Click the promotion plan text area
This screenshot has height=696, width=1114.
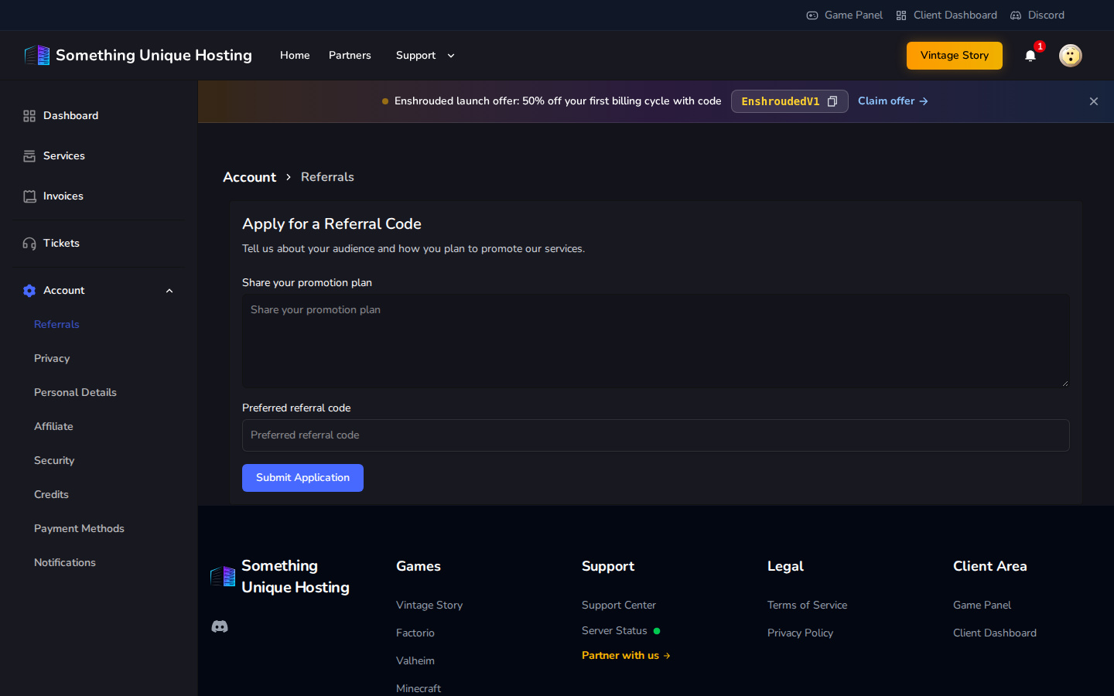pos(656,341)
